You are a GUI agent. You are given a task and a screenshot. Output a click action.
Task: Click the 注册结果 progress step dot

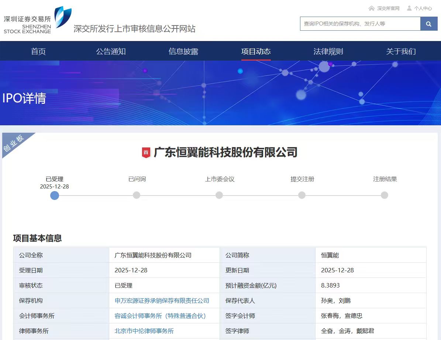pyautogui.click(x=385, y=195)
